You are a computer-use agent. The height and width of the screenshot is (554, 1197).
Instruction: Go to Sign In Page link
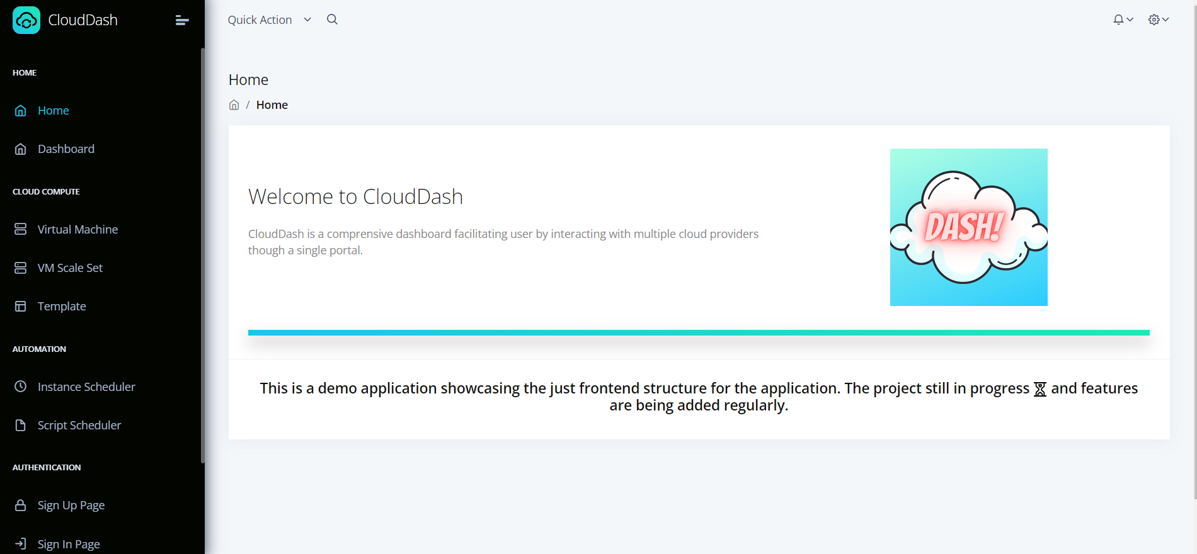pos(68,544)
